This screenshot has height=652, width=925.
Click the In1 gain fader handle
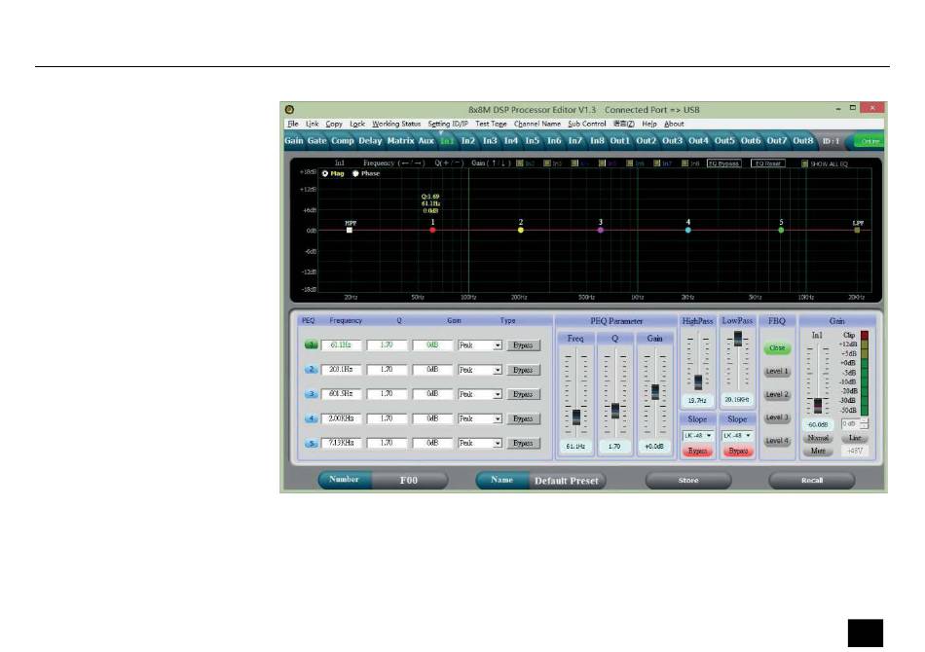[818, 405]
